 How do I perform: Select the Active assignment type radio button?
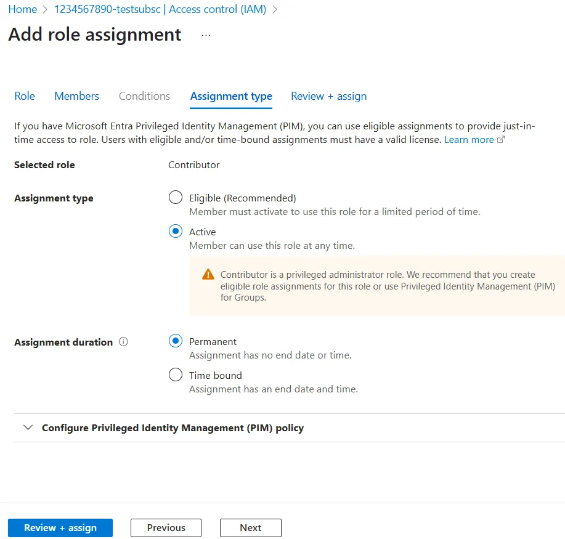[x=176, y=232]
